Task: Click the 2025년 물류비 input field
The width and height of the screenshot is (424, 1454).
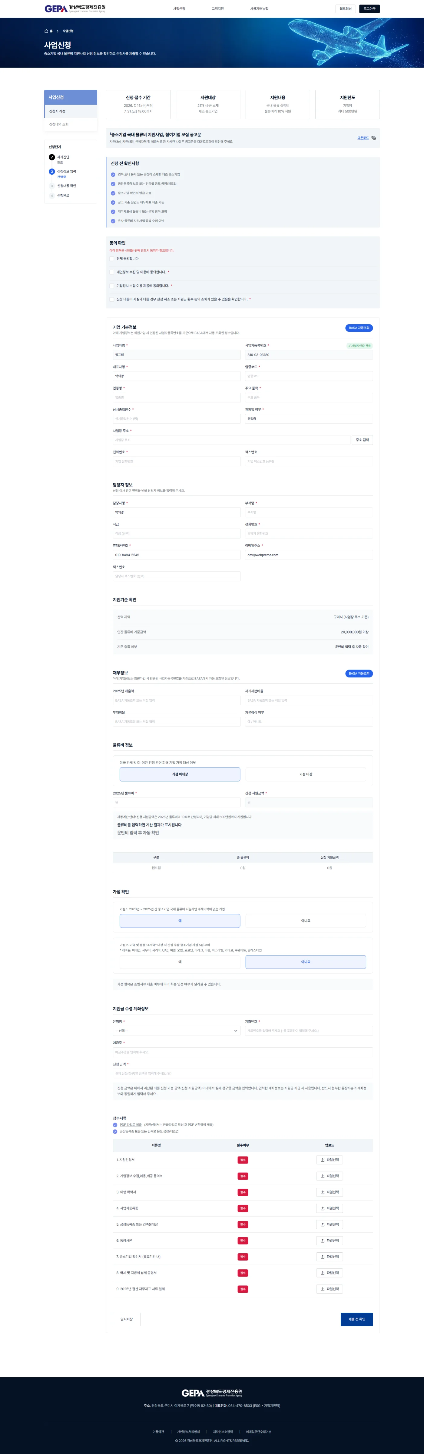Action: pos(177,802)
